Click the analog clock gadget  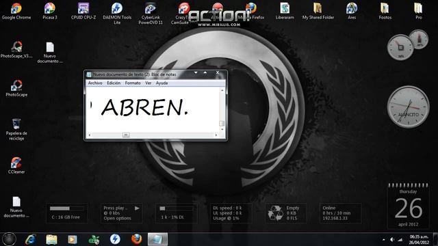(x=408, y=107)
